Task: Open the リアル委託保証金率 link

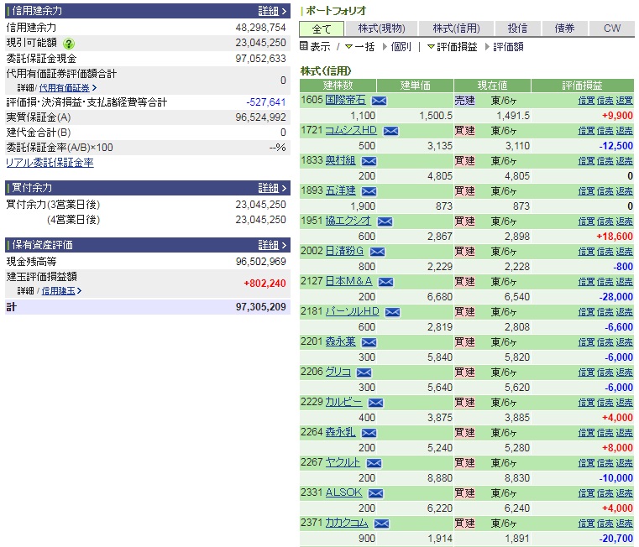Action: click(50, 163)
